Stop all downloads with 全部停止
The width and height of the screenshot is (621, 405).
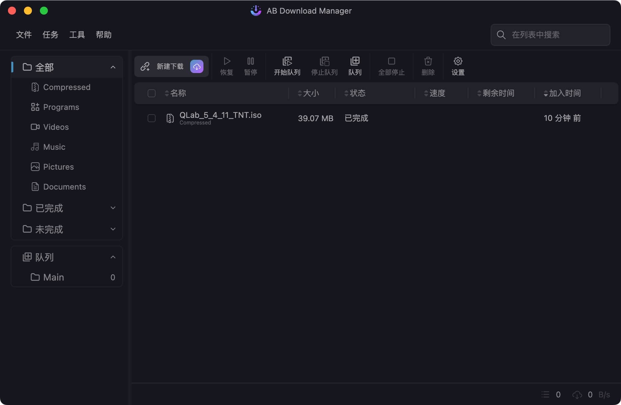(392, 66)
